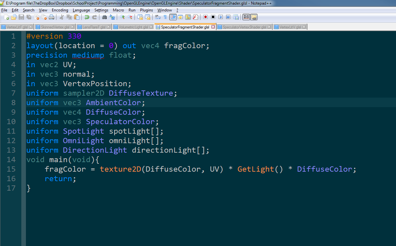Open the View menu

(x=43, y=10)
